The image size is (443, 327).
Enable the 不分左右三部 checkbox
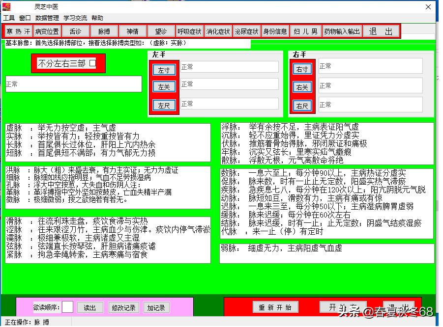pos(92,63)
